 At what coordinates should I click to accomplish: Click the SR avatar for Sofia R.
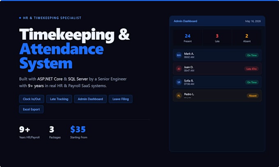coord(179,82)
